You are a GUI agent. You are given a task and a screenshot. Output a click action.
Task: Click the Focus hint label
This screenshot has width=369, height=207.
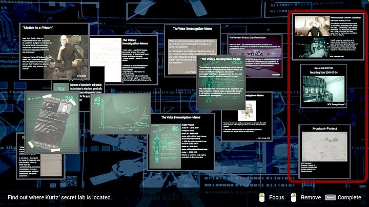276,197
